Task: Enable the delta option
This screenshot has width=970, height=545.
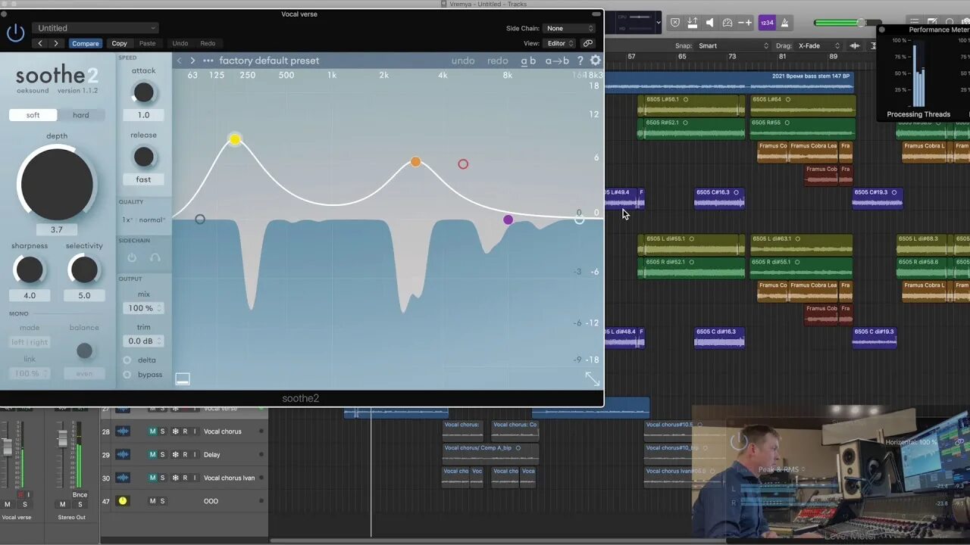Action: 127,360
